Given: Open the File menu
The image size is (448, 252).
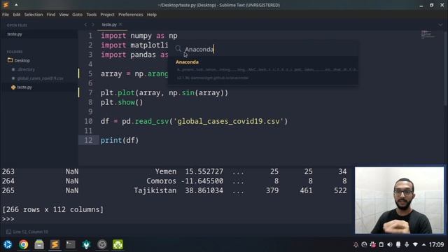Looking at the screenshot, I should point(6,15).
